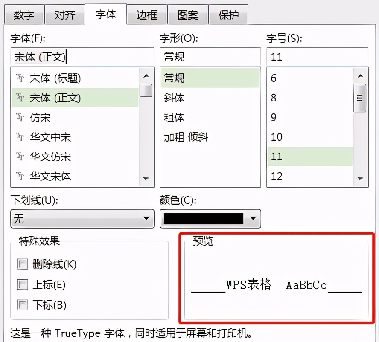Select 斜体 in the 字形 list

pos(175,98)
